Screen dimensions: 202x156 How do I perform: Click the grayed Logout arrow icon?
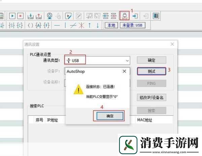tap(146, 16)
